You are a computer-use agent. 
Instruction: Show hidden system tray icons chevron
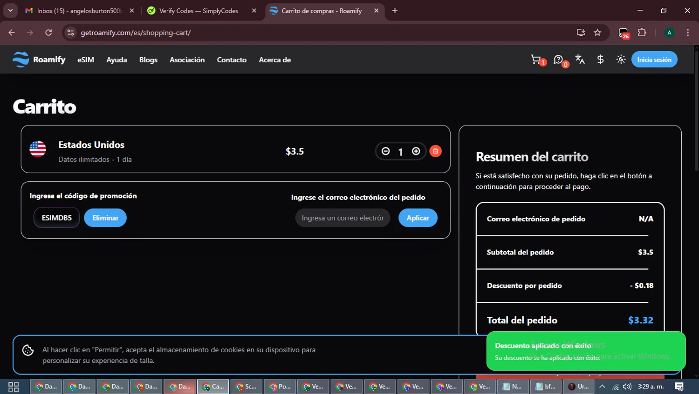point(602,387)
